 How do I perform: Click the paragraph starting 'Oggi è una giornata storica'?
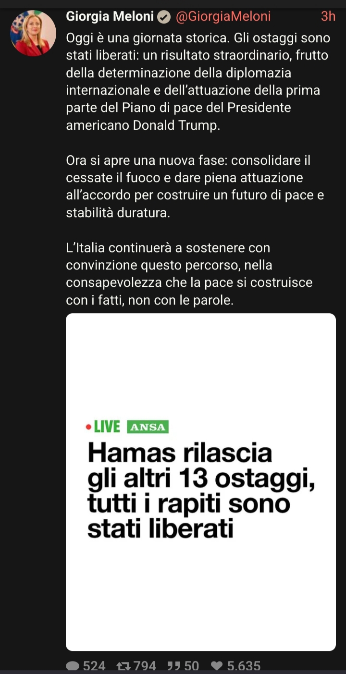click(x=197, y=82)
